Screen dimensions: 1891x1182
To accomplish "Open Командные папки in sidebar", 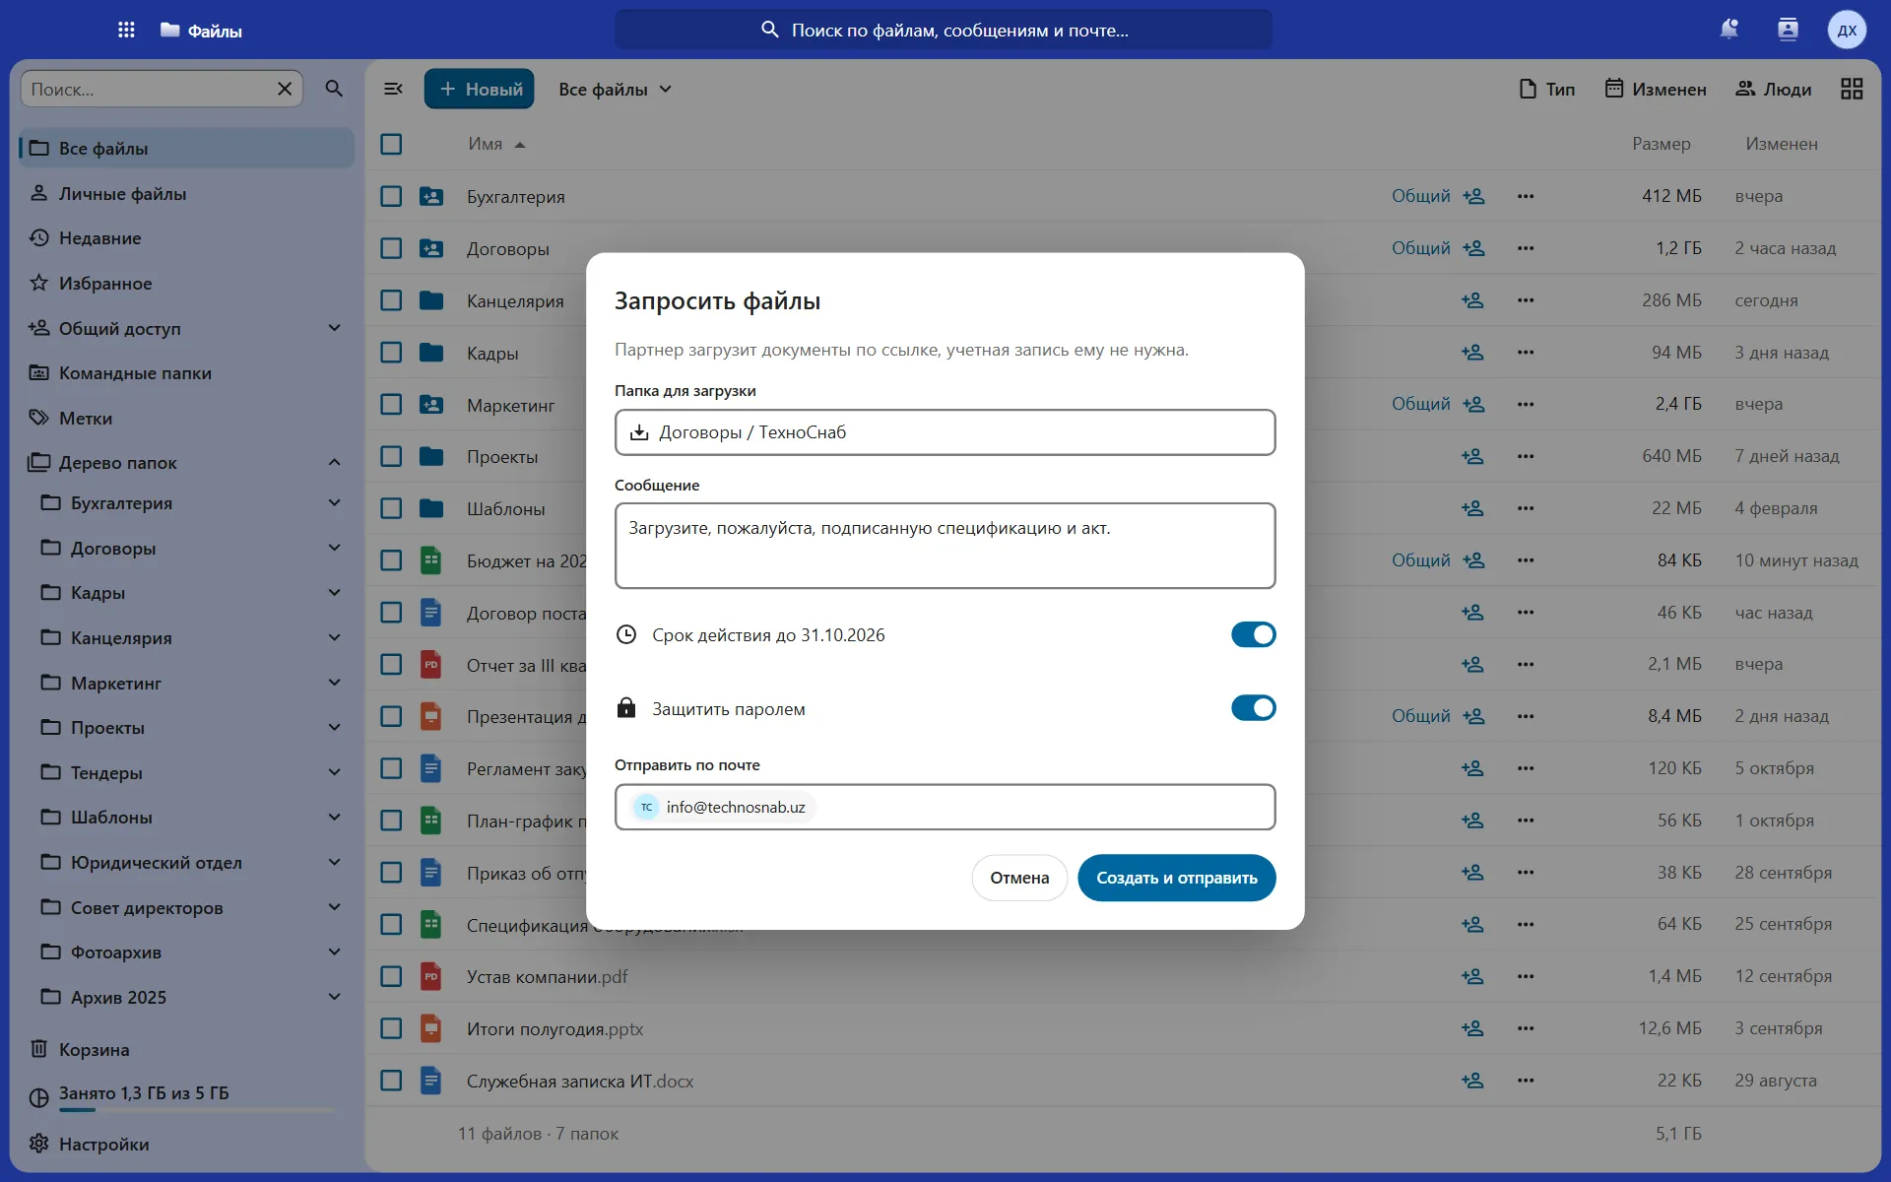I will [187, 372].
